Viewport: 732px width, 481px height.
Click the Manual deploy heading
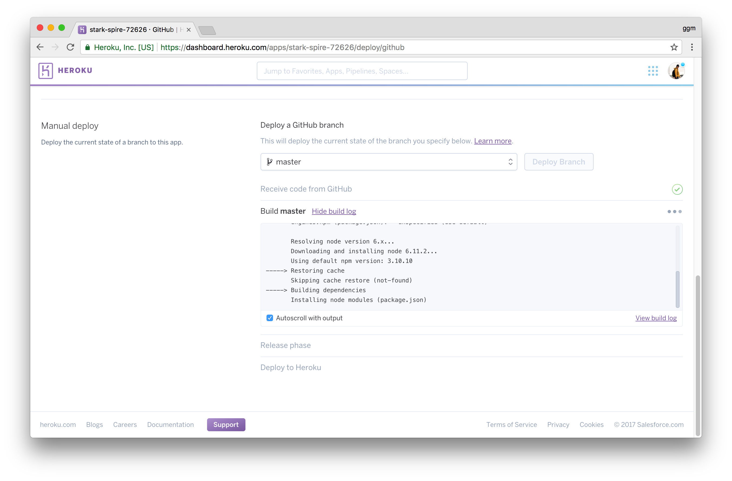click(70, 126)
